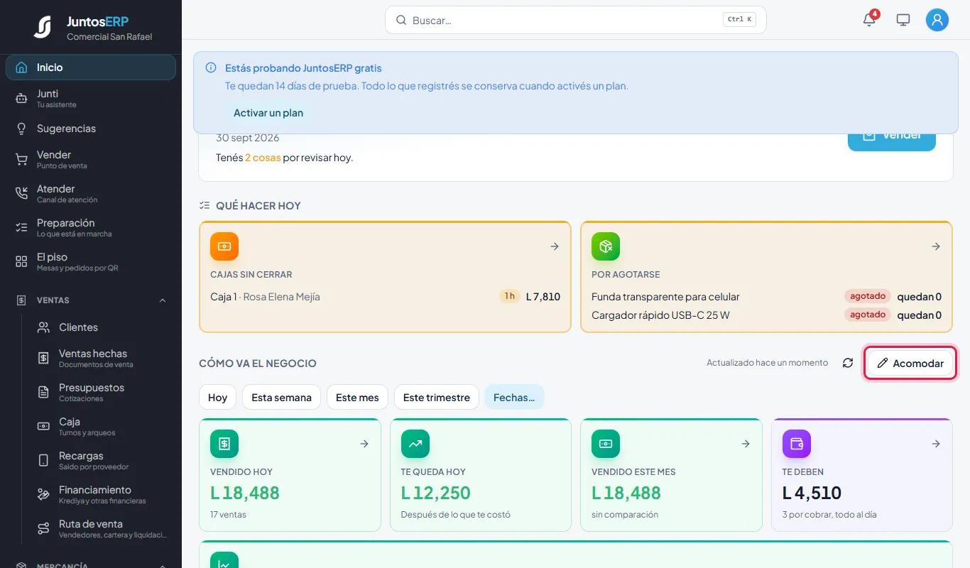Screen dimensions: 970x568
Task: Click Activar un plan button
Action: tap(268, 113)
